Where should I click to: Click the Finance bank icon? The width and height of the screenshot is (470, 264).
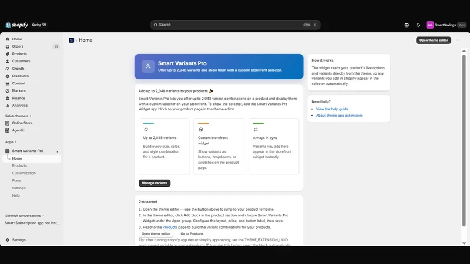pos(8,98)
